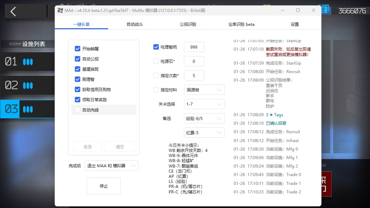Click the 公招识别结果 log entry
This screenshot has height=208, width=370.
click(x=279, y=80)
